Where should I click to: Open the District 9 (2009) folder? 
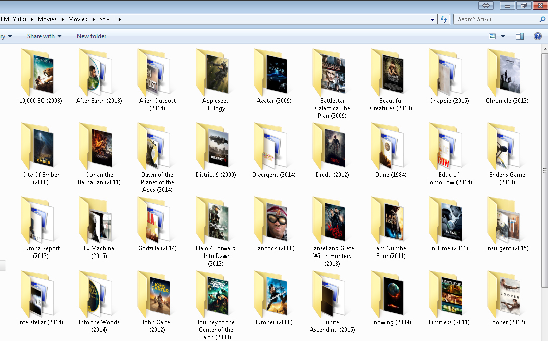click(x=215, y=146)
